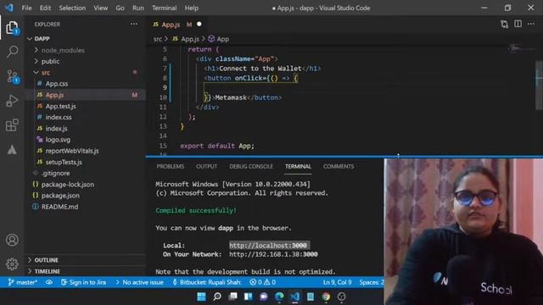Click the VS Code taskbar icon
The image size is (543, 305).
point(294,297)
